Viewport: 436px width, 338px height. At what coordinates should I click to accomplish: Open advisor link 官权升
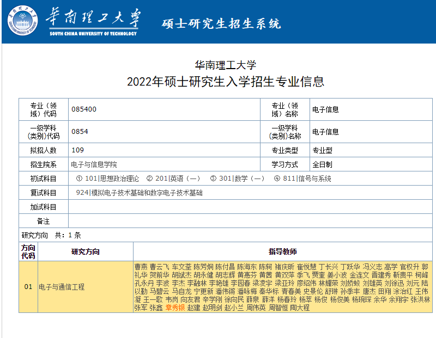(409, 267)
